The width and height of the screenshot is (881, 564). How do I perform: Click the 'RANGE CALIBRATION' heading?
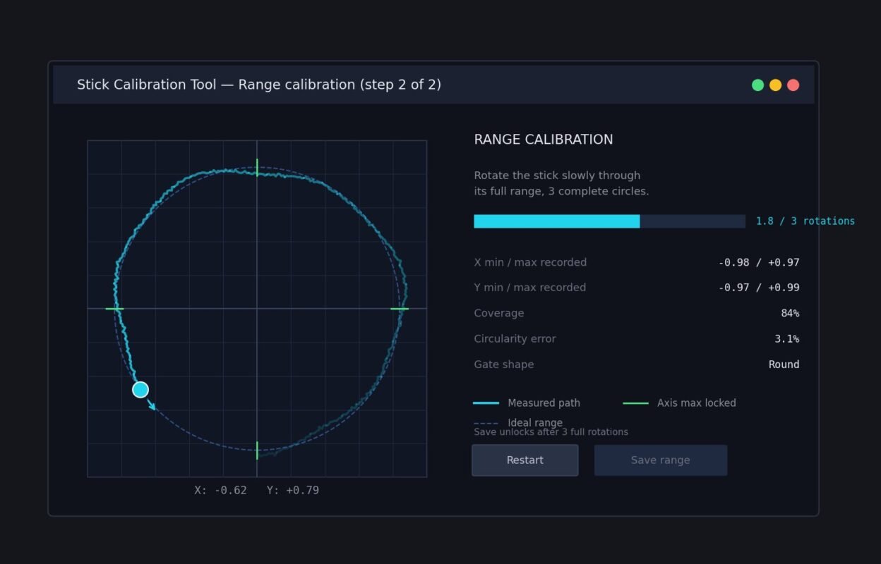(544, 140)
